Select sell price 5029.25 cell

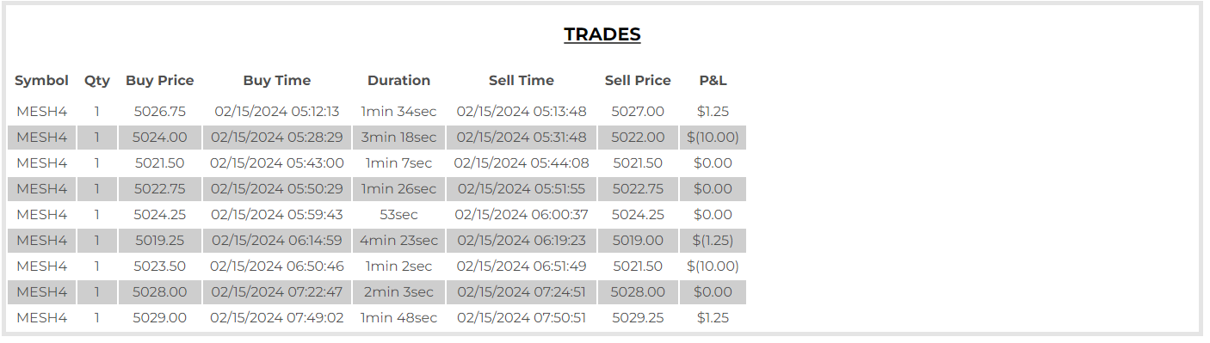[638, 318]
